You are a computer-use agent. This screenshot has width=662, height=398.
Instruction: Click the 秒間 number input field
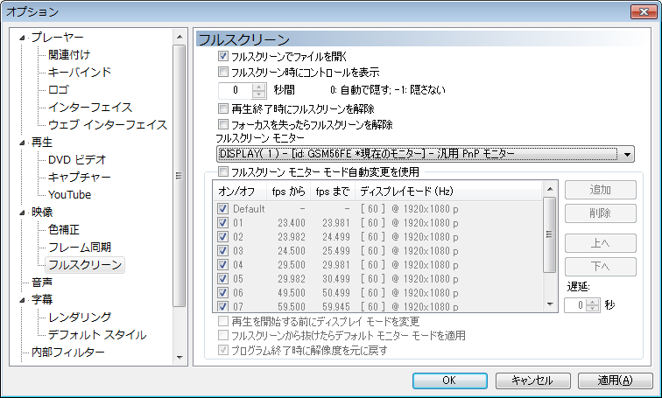[x=236, y=90]
